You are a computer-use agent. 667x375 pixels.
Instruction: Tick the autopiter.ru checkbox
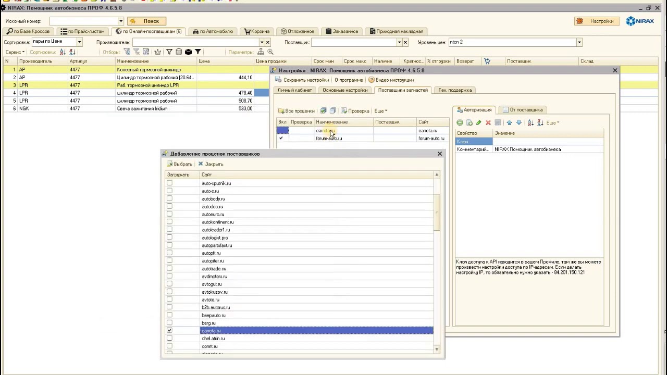(x=169, y=261)
